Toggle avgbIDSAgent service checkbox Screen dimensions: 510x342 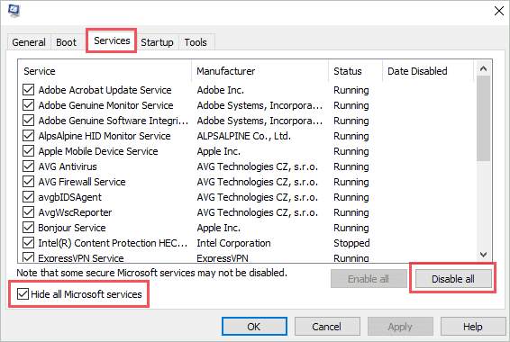28,197
